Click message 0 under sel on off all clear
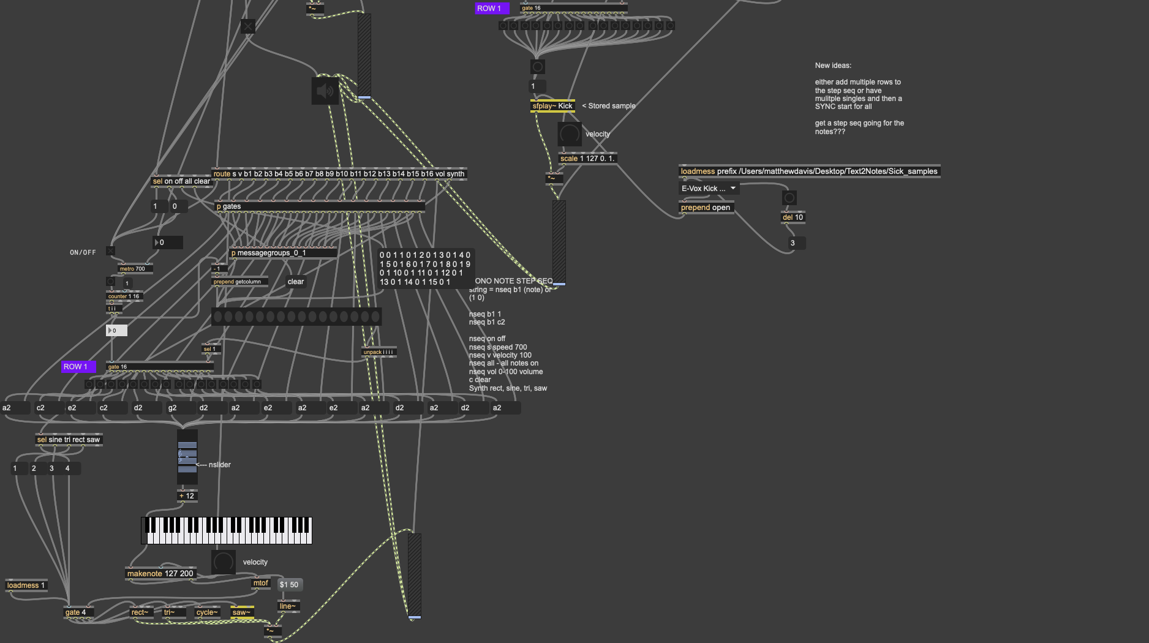 (179, 206)
